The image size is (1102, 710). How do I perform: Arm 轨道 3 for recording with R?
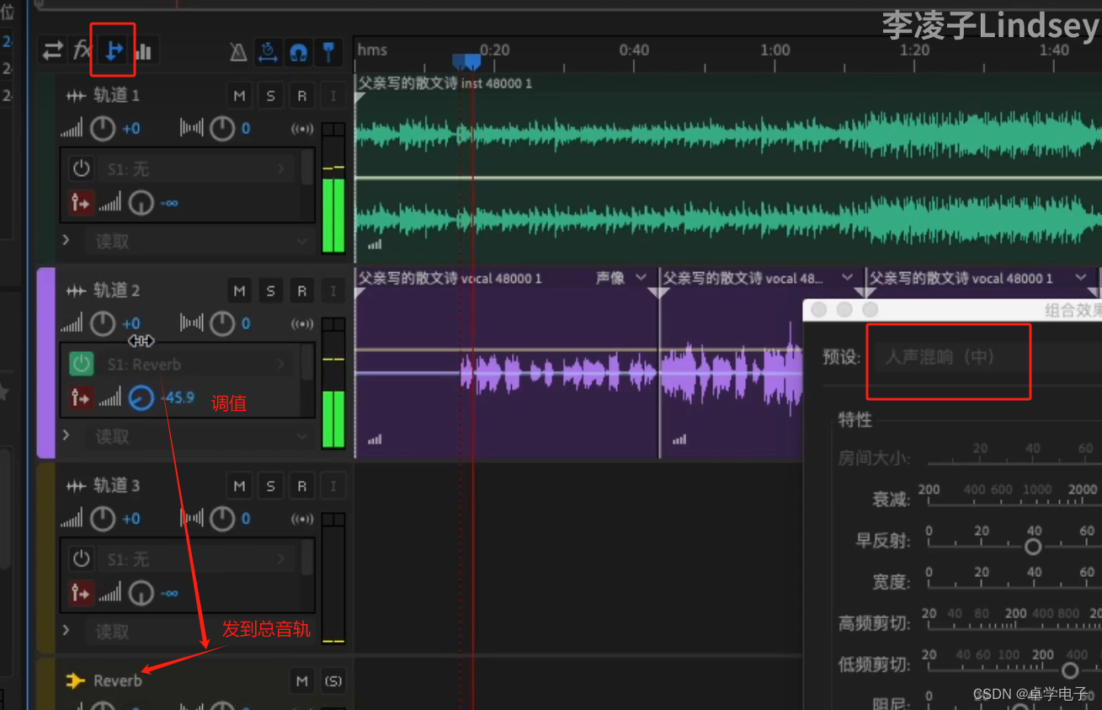(x=301, y=486)
